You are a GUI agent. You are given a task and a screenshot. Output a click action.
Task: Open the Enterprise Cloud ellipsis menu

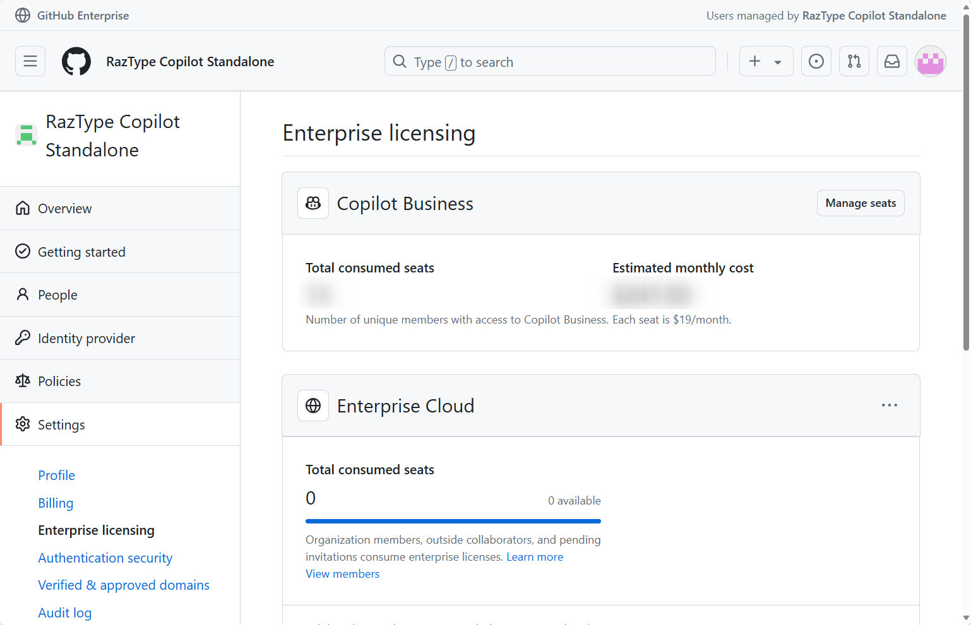click(889, 405)
